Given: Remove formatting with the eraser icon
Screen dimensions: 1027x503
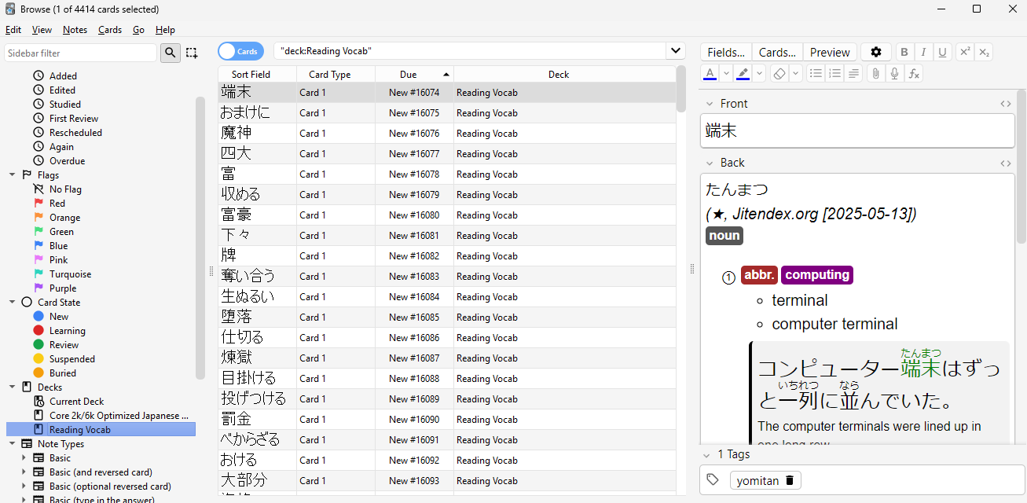Looking at the screenshot, I should coord(779,73).
